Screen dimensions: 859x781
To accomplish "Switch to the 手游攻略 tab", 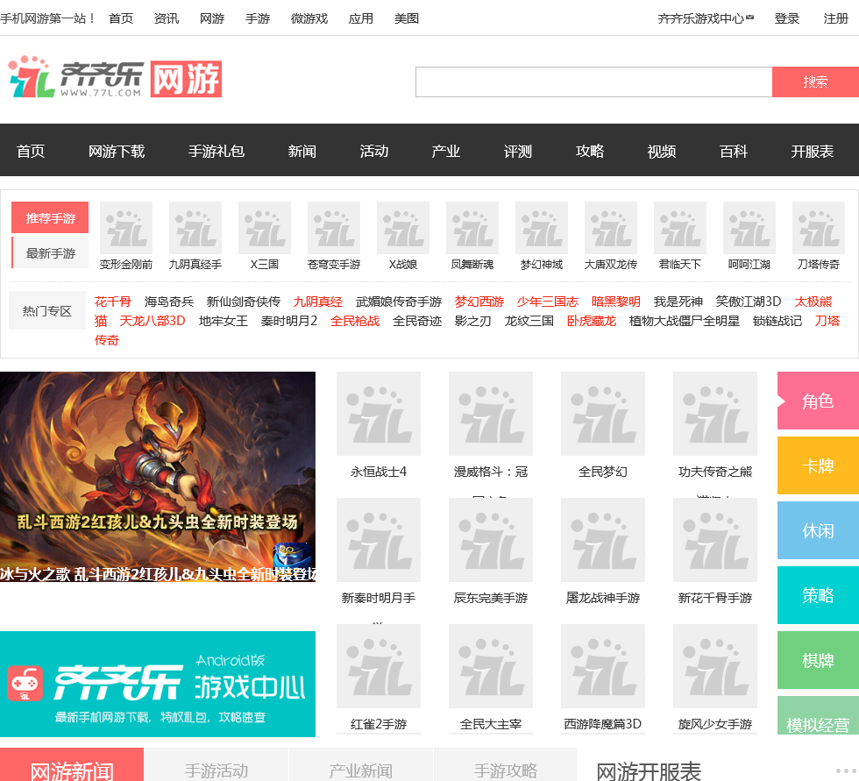I will click(x=505, y=765).
